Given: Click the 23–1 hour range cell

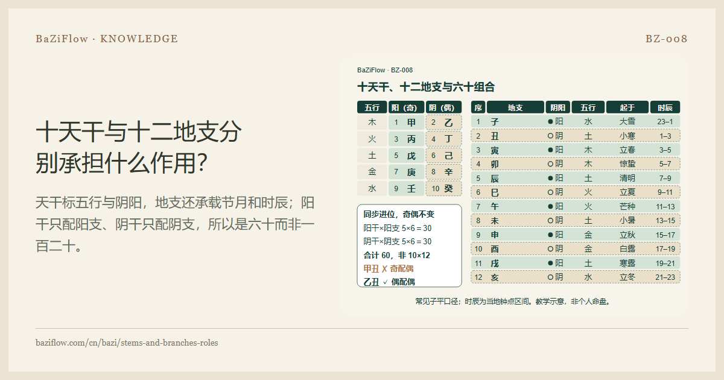Looking at the screenshot, I should click(x=665, y=121).
